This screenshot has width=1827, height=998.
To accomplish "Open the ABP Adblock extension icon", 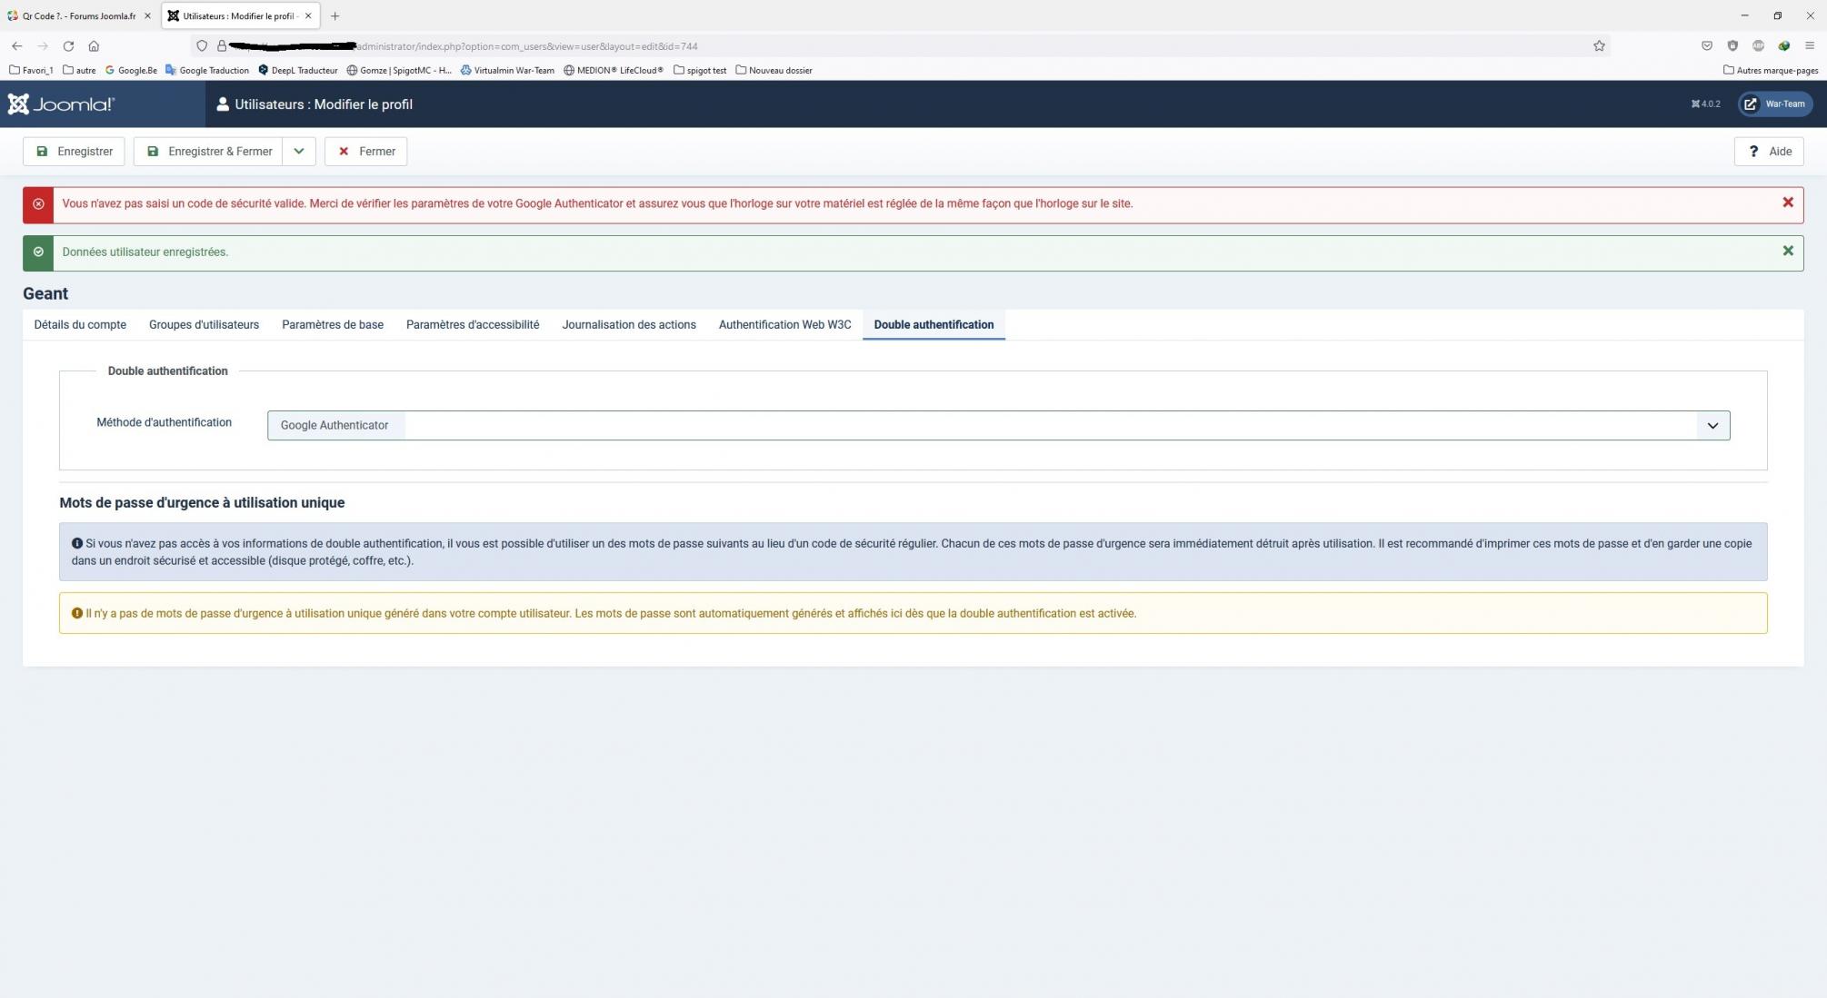I will [x=1758, y=46].
